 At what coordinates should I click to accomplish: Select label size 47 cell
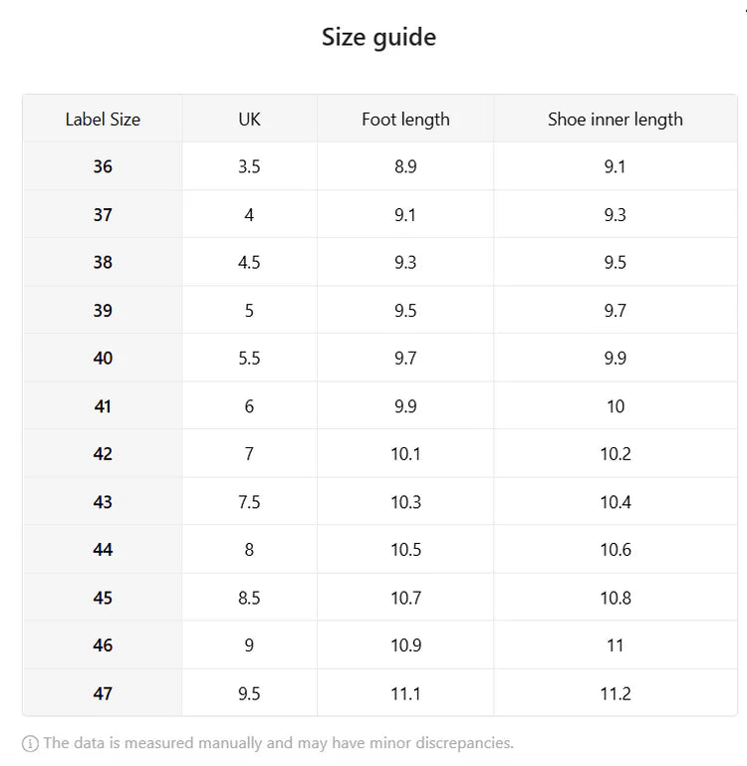point(103,693)
